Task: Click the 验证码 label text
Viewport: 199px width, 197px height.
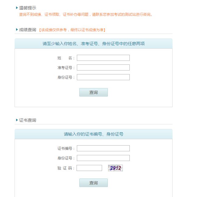Action: click(x=66, y=168)
